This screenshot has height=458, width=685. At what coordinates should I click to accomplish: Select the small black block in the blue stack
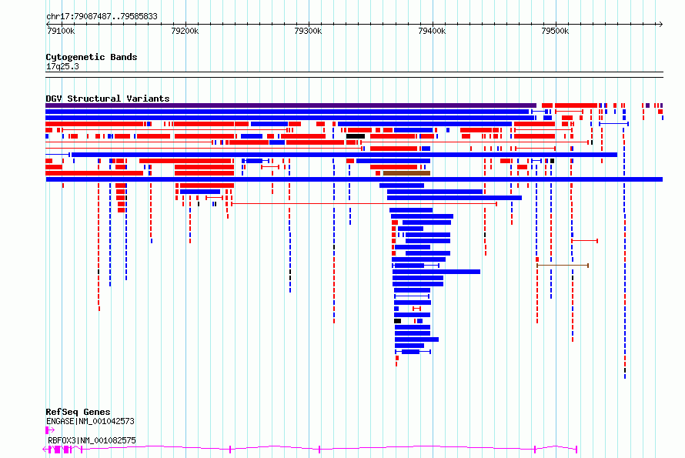point(398,321)
